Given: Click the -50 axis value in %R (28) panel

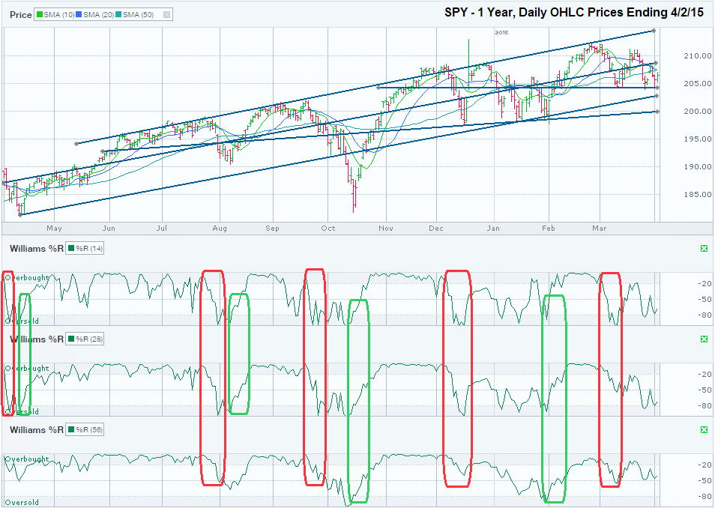Looking at the screenshot, I should pos(705,390).
